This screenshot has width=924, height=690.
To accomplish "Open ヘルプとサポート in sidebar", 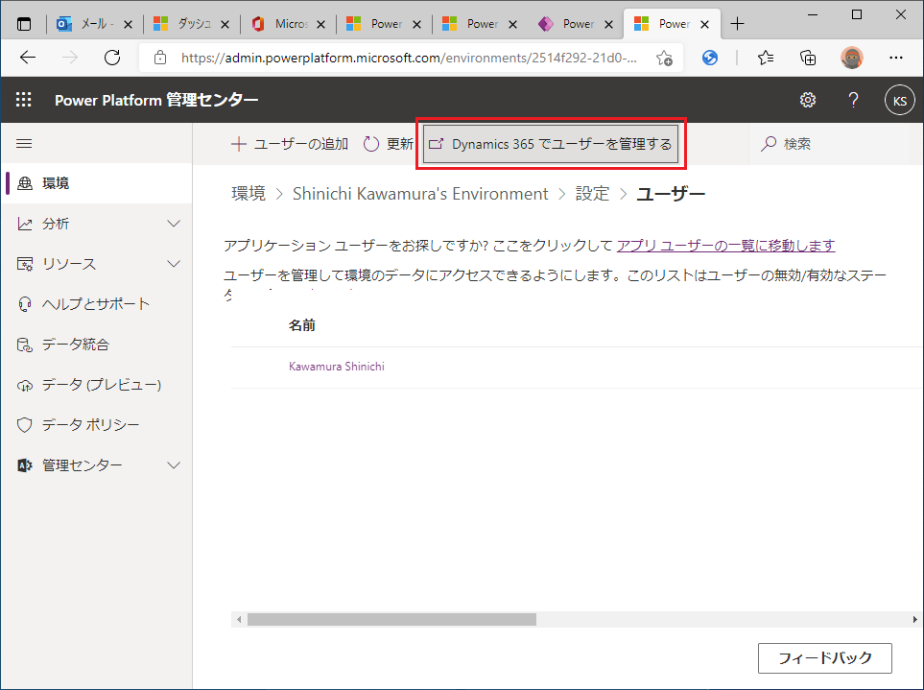I will (97, 304).
